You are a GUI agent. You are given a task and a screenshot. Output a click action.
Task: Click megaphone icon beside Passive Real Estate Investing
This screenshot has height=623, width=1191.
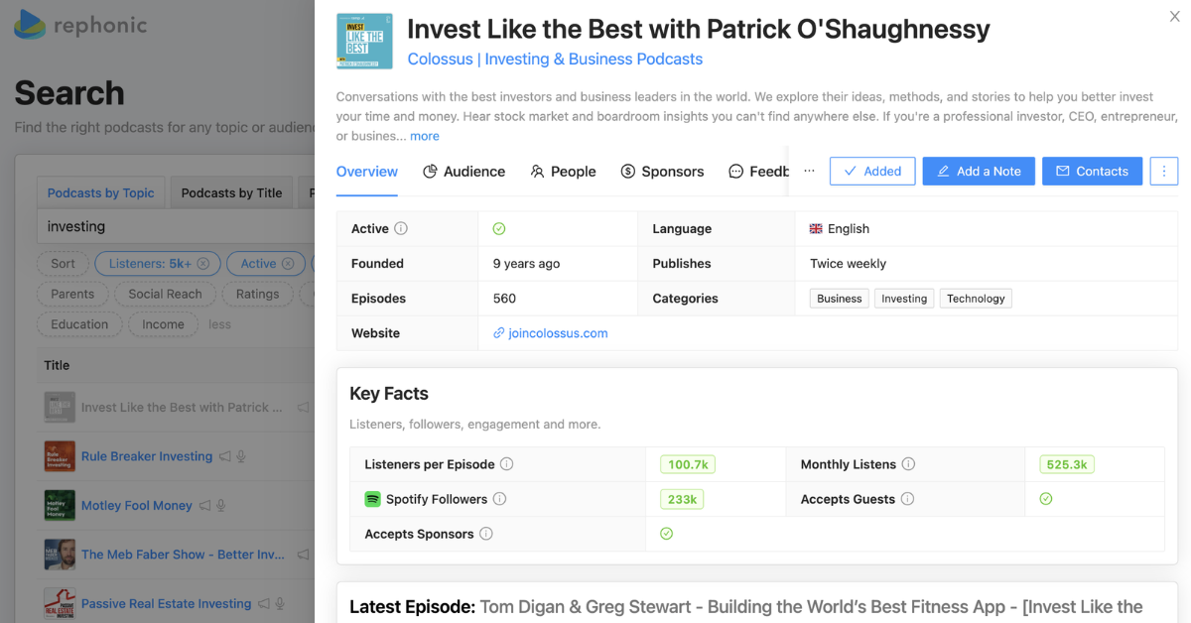(264, 604)
